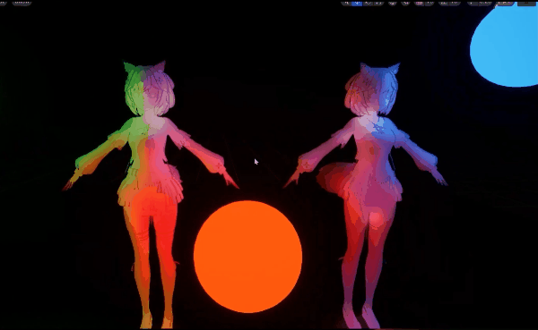Switch to the Scale gizmo tool
The image size is (538, 330).
378,3
